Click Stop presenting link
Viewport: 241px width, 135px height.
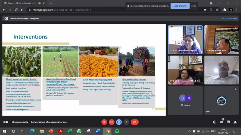[229, 18]
